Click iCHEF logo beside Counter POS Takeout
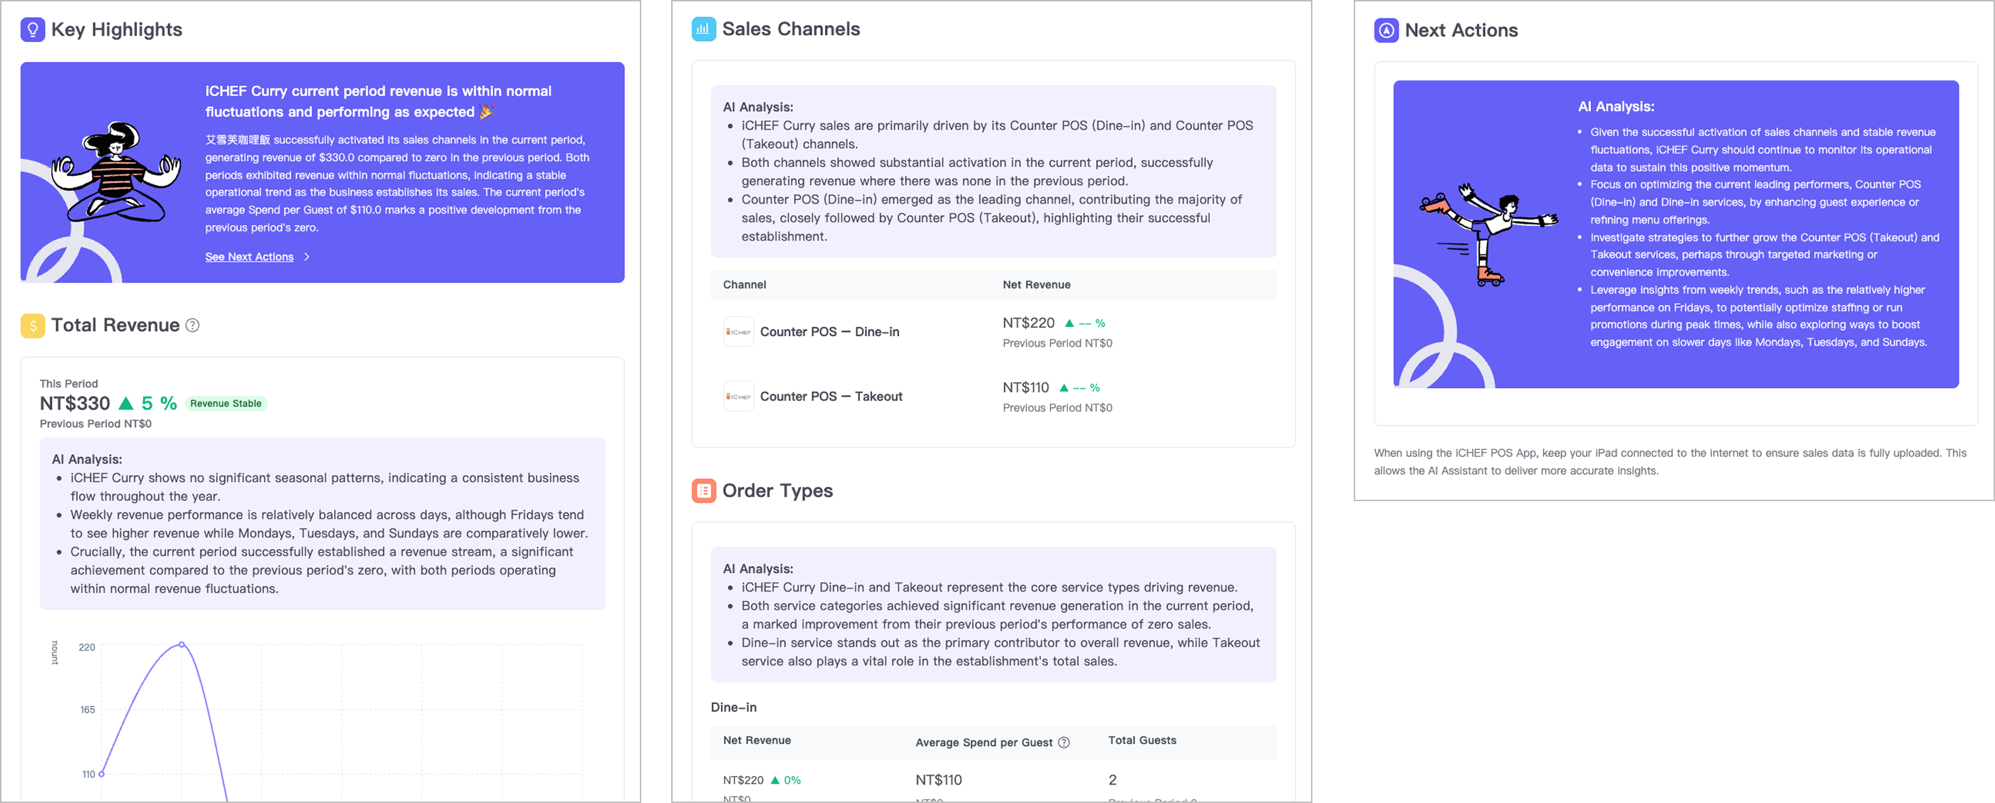 tap(737, 396)
